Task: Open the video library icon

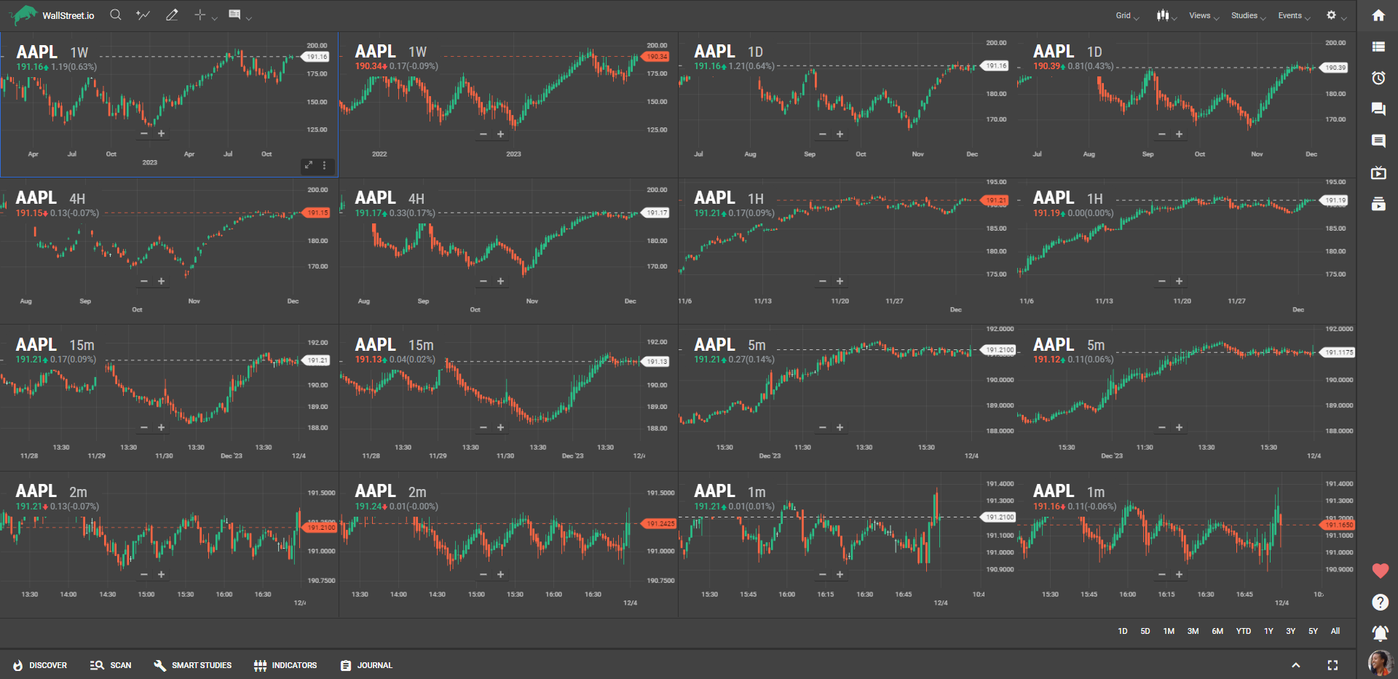Action: (1378, 204)
